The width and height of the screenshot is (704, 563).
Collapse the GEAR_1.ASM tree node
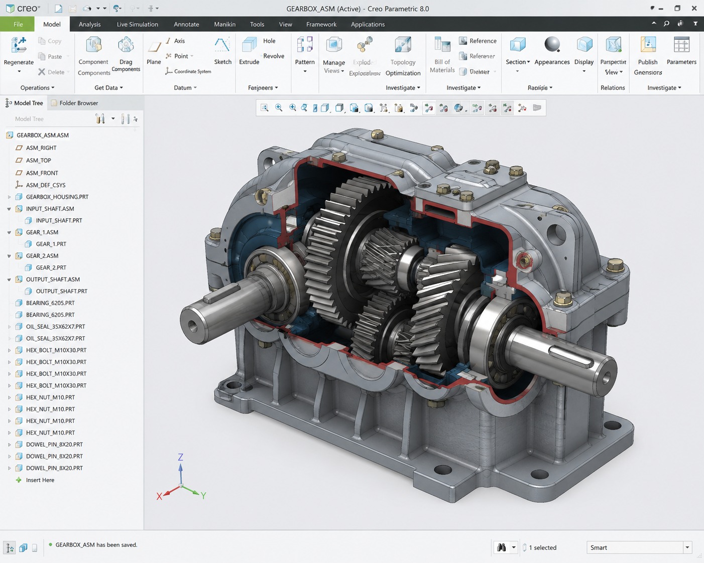pyautogui.click(x=9, y=232)
